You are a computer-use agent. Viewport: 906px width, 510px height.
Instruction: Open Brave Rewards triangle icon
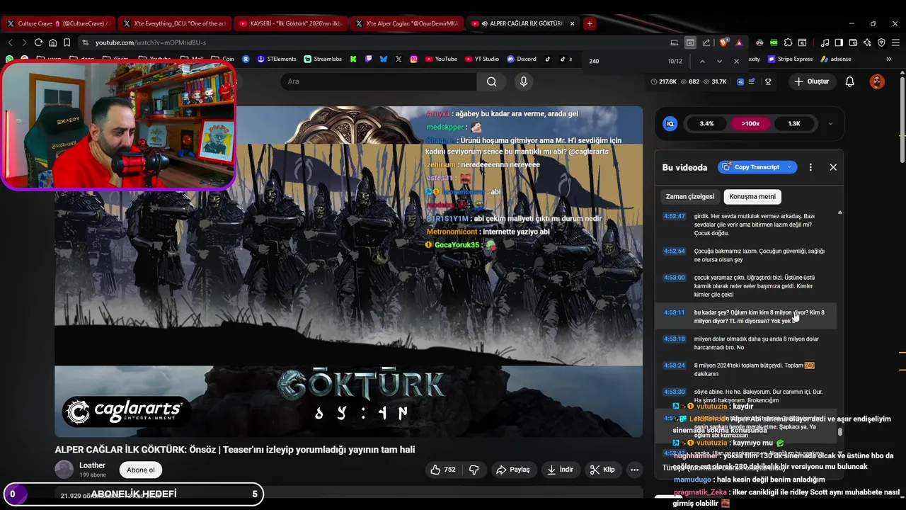739,42
